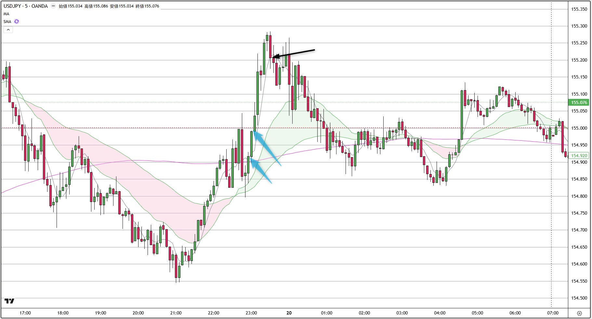Click the OANDA exchange name in the title
Viewport: 592px width, 319px height.
[40, 6]
